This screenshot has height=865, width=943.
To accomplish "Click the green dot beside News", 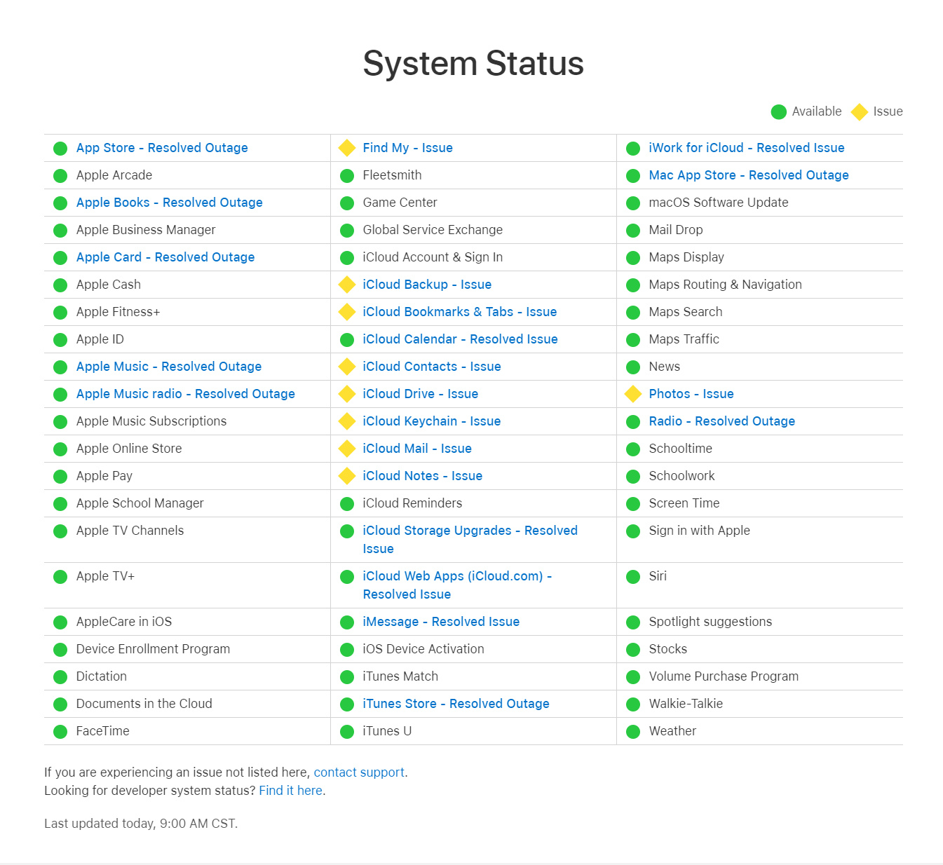I will pyautogui.click(x=633, y=367).
